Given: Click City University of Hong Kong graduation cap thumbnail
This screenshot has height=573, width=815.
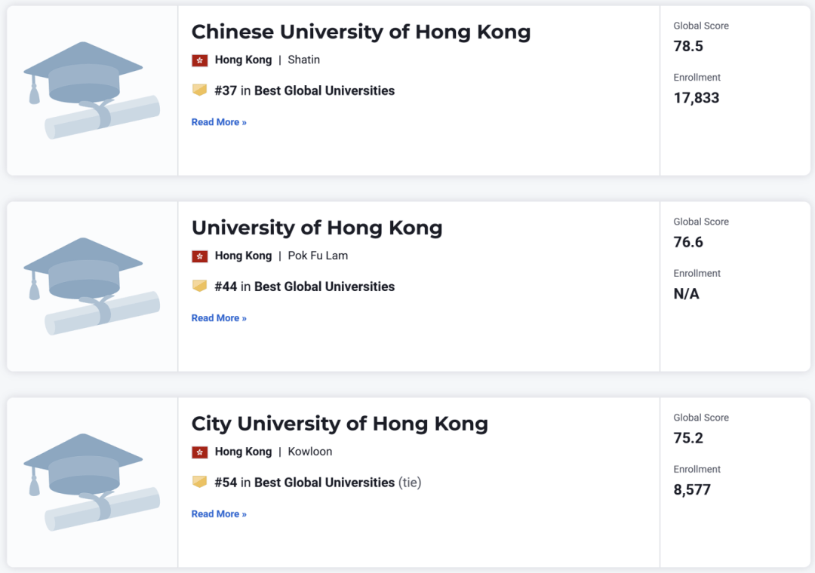Looking at the screenshot, I should (x=92, y=482).
